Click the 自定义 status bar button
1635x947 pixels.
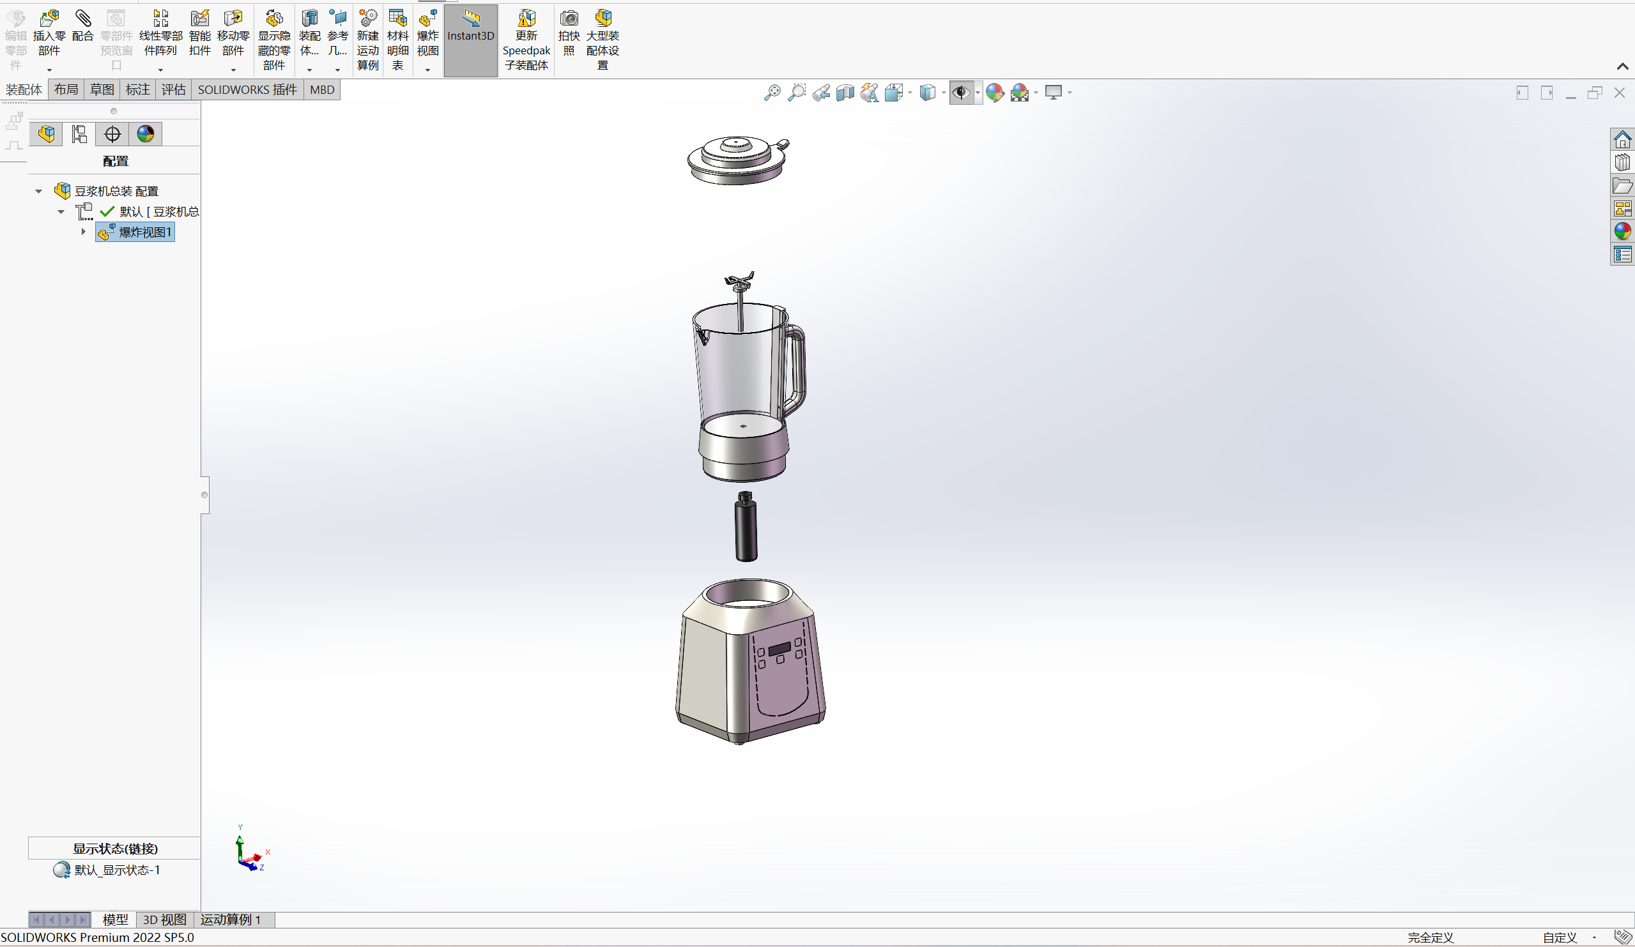pyautogui.click(x=1559, y=938)
